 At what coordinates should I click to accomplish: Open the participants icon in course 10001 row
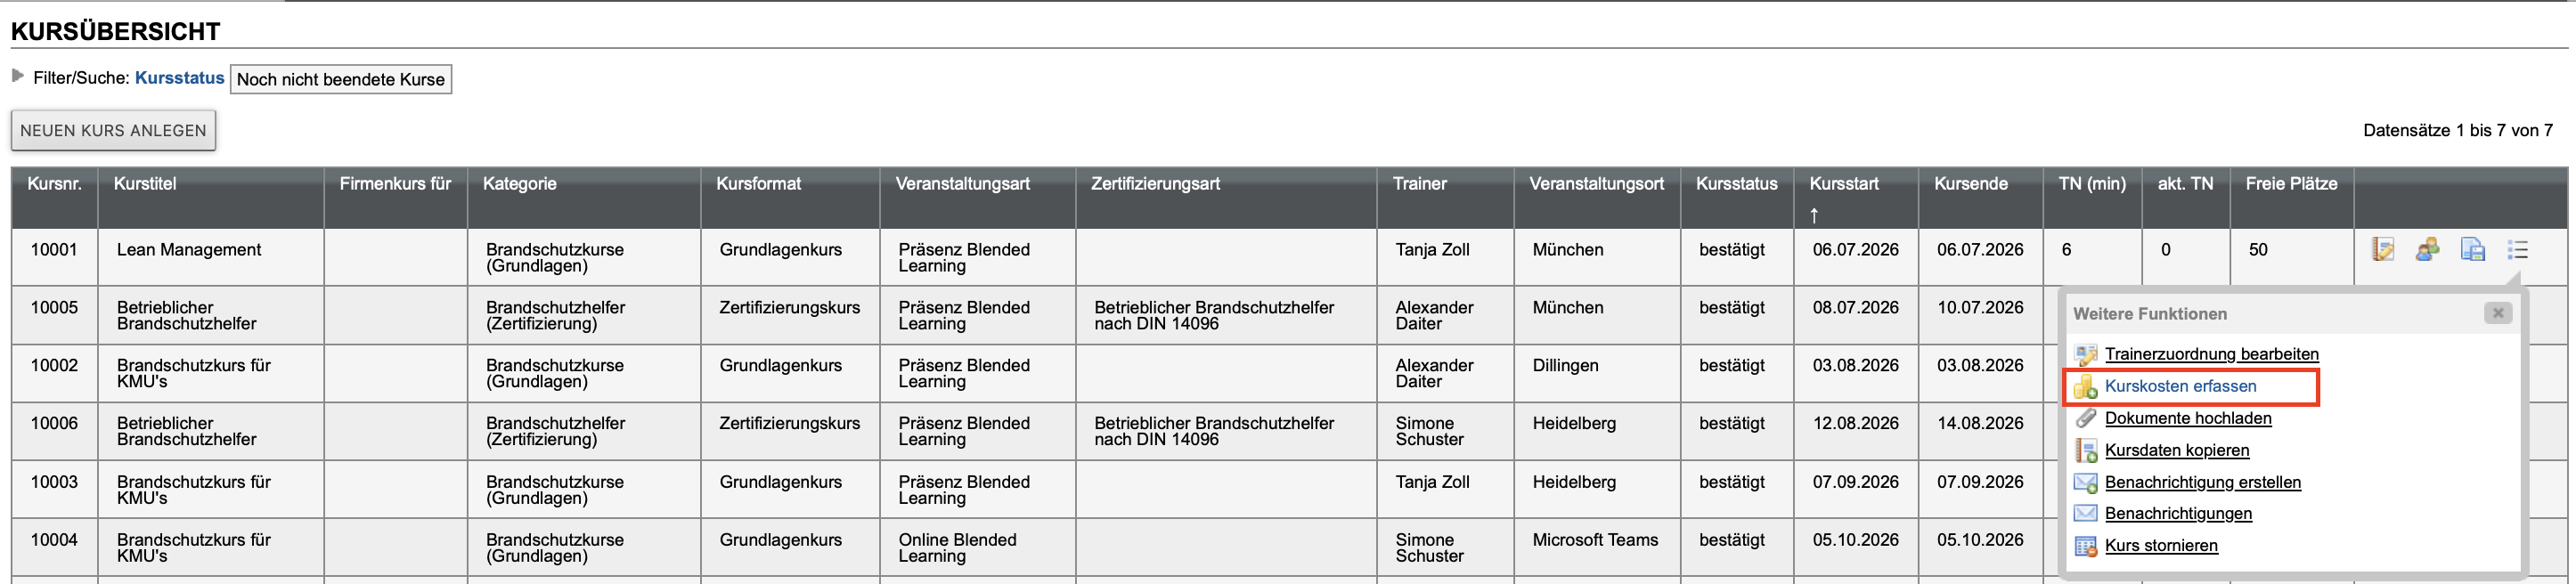coord(2427,250)
